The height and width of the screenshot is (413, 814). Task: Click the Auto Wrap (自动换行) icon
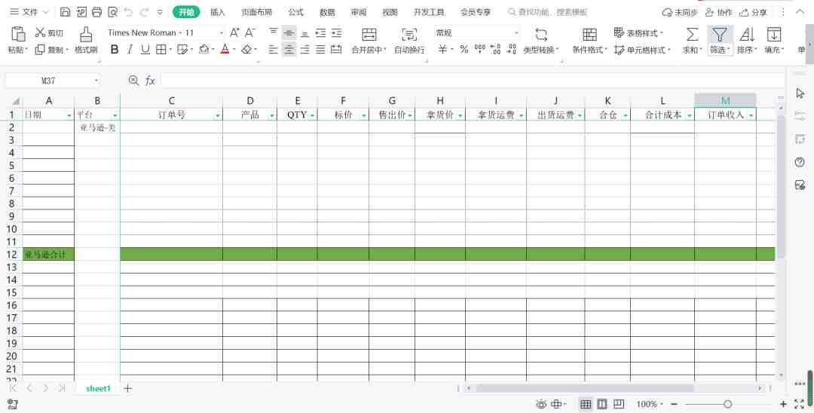[x=409, y=35]
